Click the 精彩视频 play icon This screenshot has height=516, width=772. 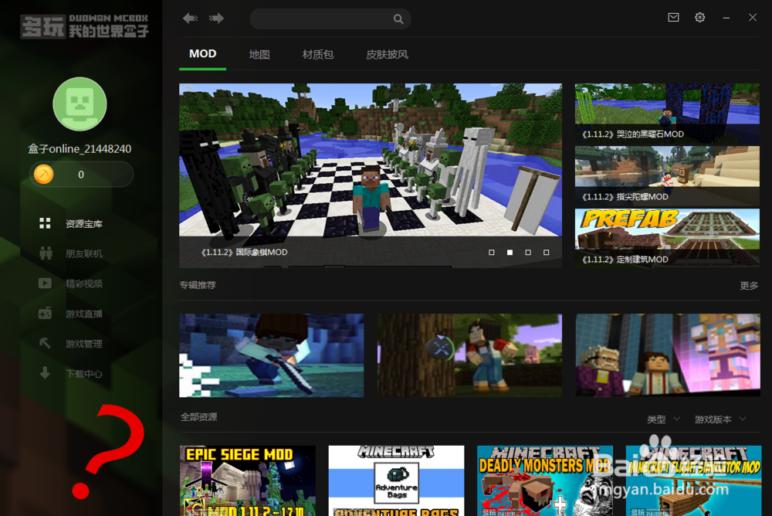(45, 283)
